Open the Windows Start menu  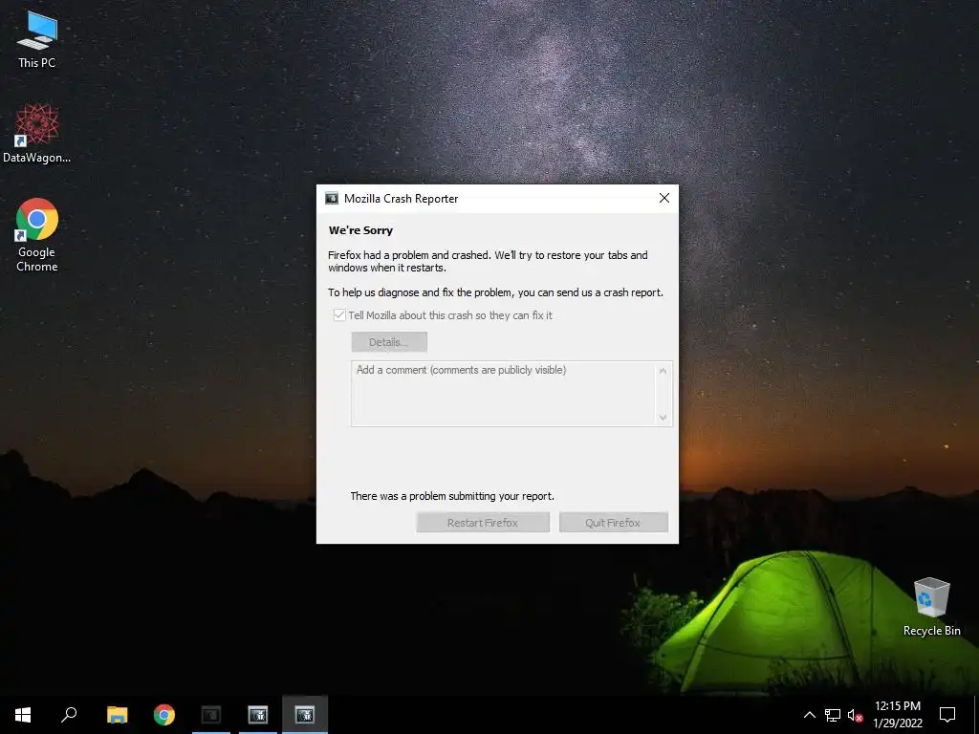click(x=23, y=715)
